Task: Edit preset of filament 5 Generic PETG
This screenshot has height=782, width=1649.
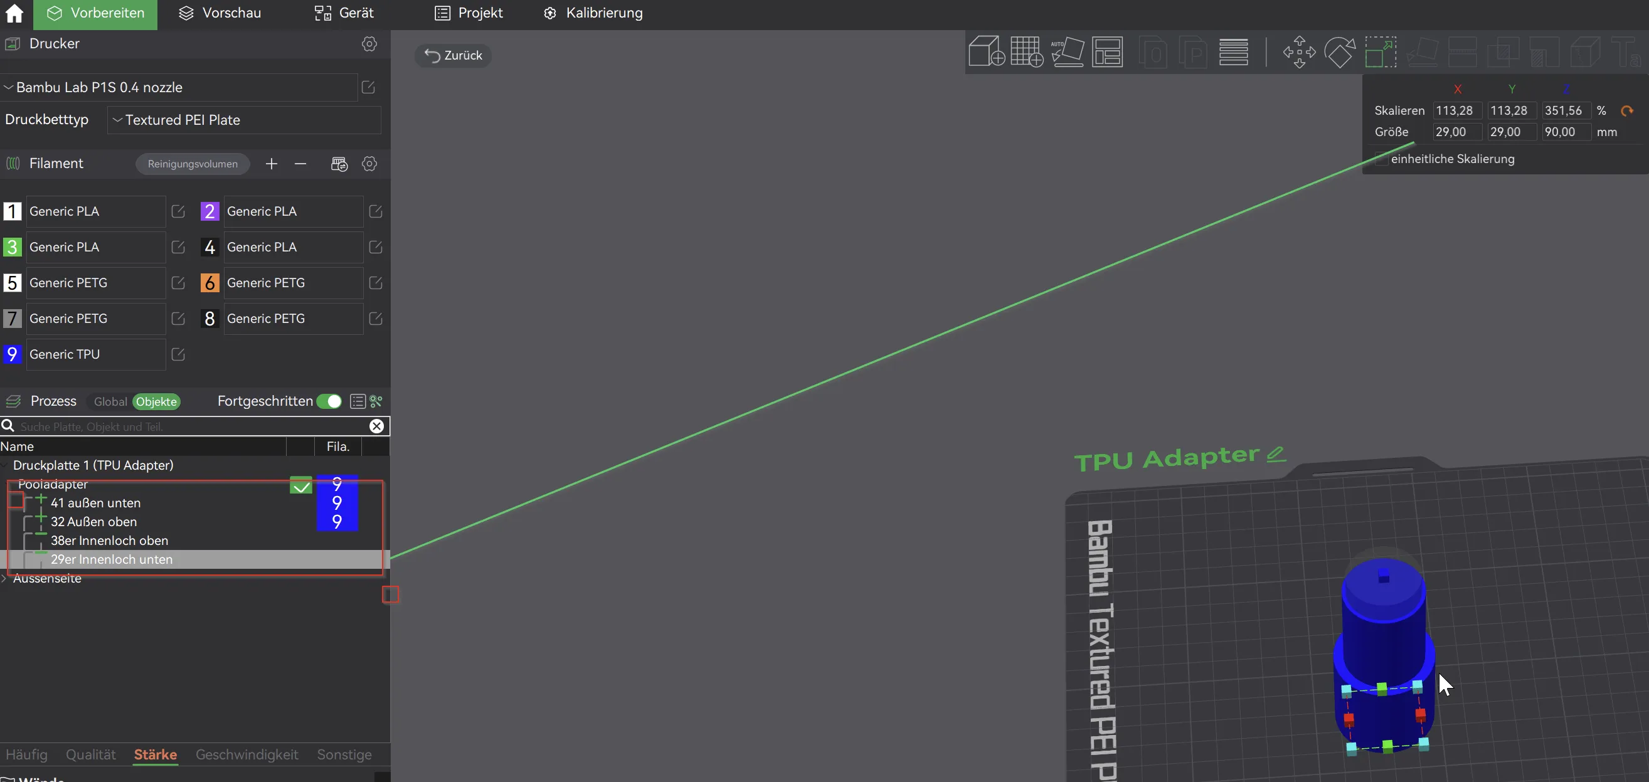Action: (x=179, y=283)
